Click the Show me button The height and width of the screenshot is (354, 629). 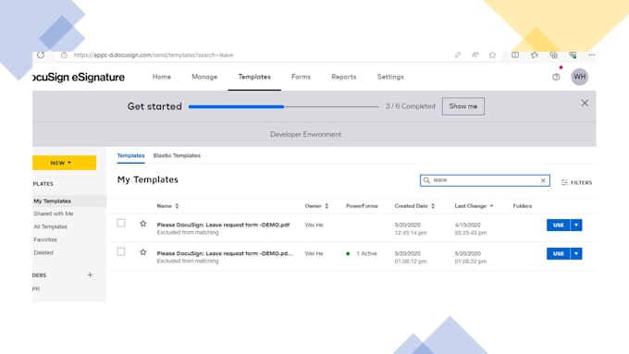(x=463, y=106)
